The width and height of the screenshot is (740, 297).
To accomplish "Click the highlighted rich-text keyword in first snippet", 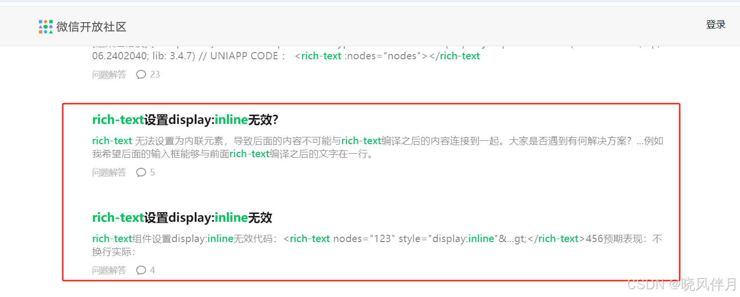I will (112, 140).
